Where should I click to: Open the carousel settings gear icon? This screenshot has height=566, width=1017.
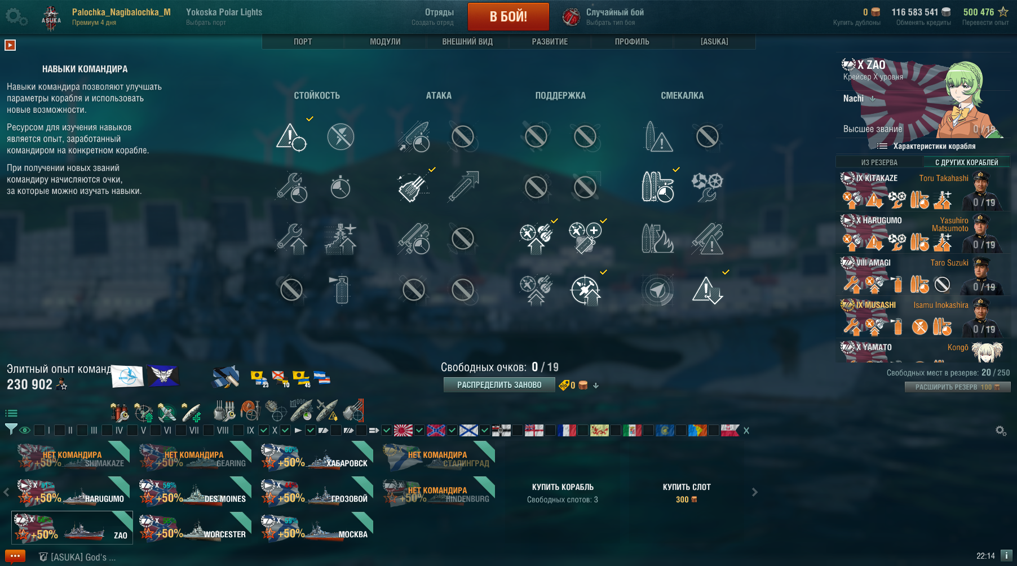pos(1001,431)
